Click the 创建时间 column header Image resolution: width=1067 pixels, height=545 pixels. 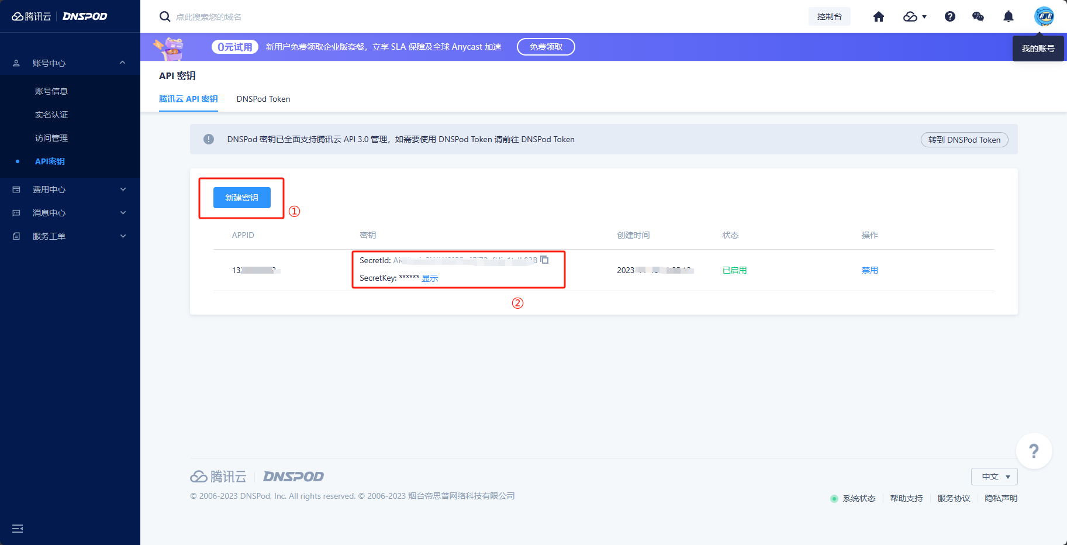click(x=633, y=235)
